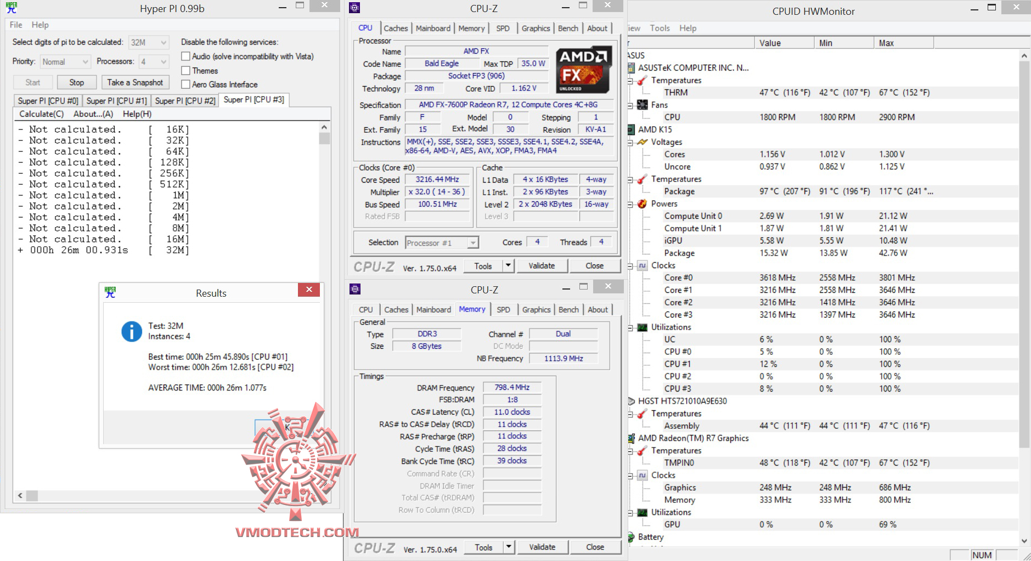1031x561 pixels.
Task: Click the HWMonitor vertical scrollbar thumb
Action: pyautogui.click(x=1024, y=255)
